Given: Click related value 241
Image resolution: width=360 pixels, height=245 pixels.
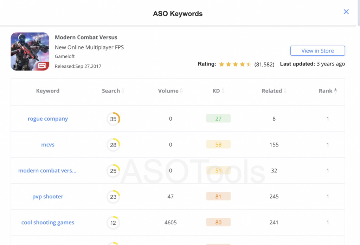Looking at the screenshot, I should (x=274, y=222).
